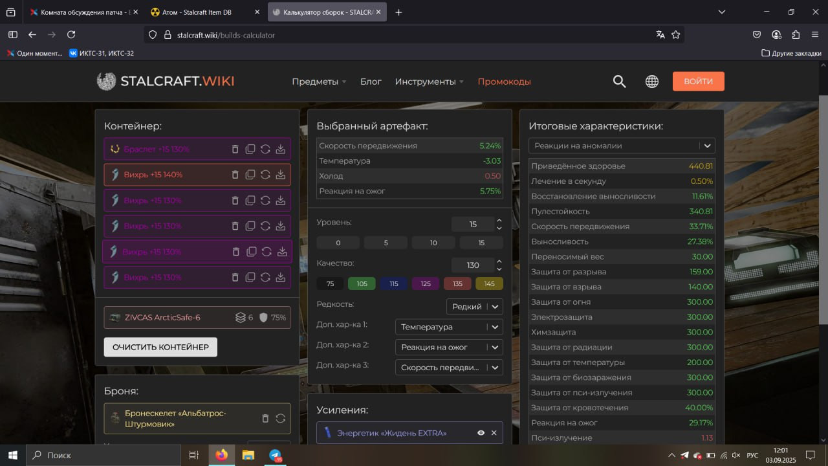Open the site search magnifier

(619, 81)
